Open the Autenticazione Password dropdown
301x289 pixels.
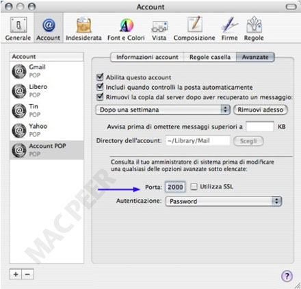[x=224, y=201]
